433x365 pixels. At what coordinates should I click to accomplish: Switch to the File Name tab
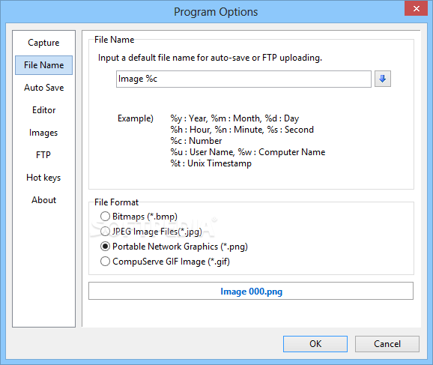click(43, 65)
